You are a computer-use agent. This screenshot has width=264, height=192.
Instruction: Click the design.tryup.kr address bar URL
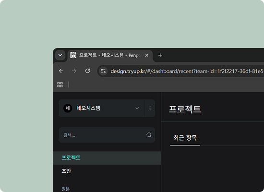[187, 71]
